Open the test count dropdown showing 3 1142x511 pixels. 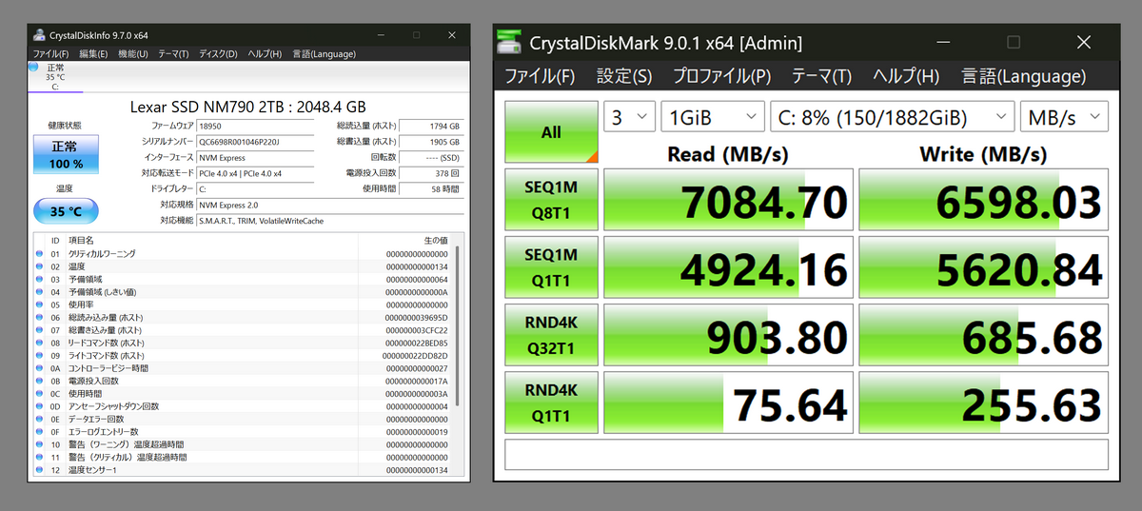(629, 117)
